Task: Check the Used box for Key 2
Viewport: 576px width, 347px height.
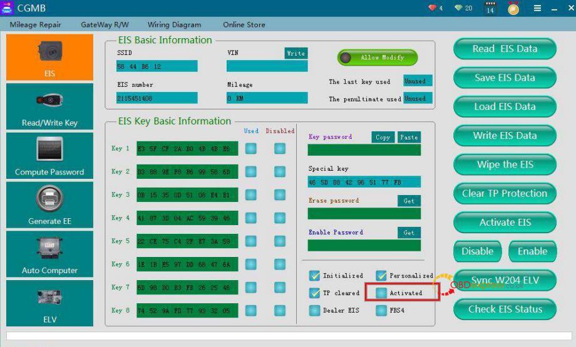Action: click(251, 172)
